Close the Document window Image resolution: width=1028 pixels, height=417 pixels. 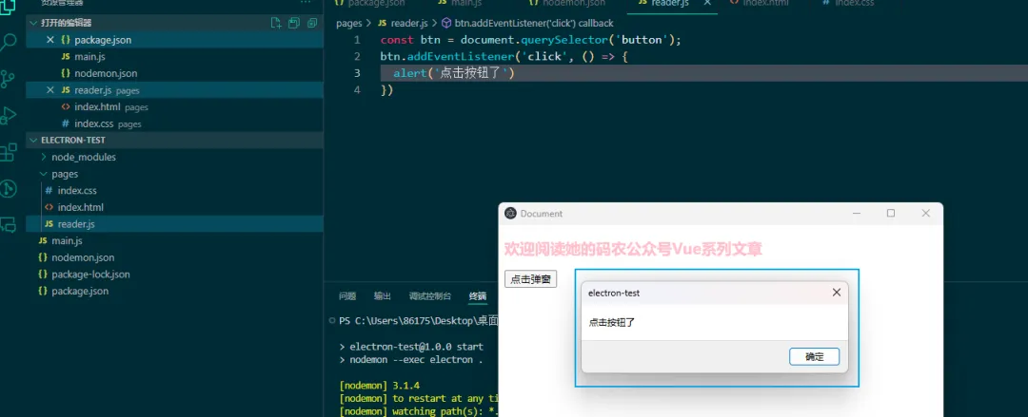926,214
